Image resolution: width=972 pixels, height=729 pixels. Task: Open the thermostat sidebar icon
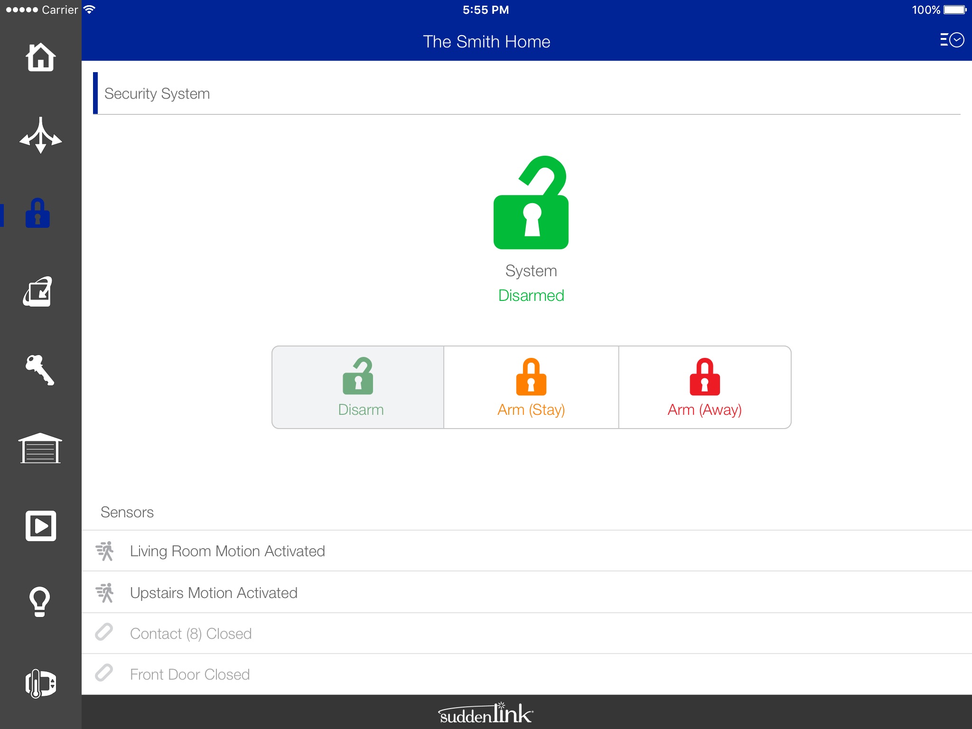(40, 683)
